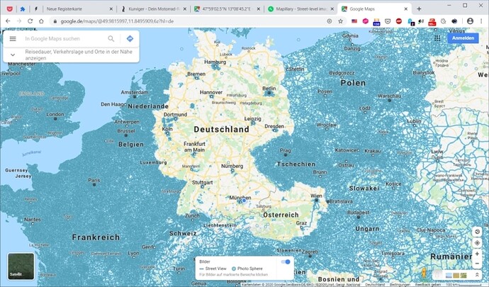
Task: Switch to the Mapillary tab
Action: click(300, 9)
